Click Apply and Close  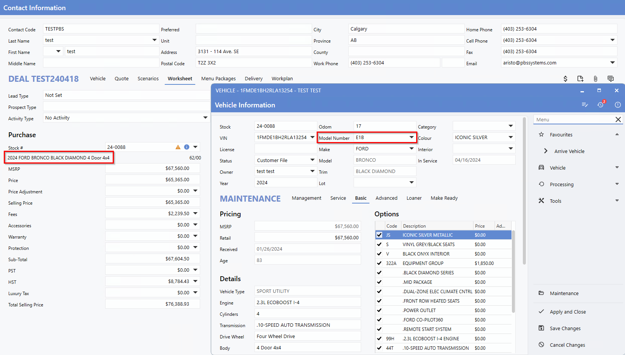568,312
